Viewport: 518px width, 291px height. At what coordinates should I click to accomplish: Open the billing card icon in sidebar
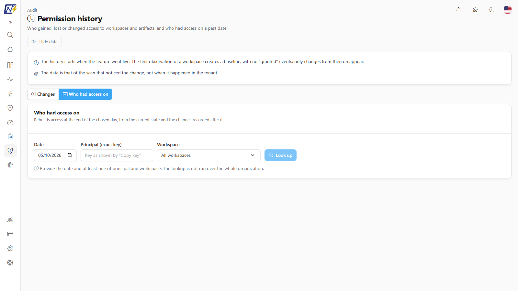tap(10, 234)
